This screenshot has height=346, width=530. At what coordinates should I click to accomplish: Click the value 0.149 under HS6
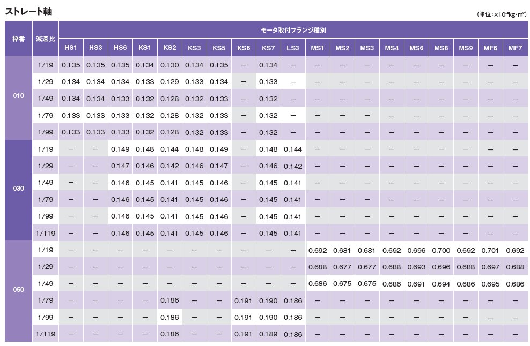tap(120, 148)
